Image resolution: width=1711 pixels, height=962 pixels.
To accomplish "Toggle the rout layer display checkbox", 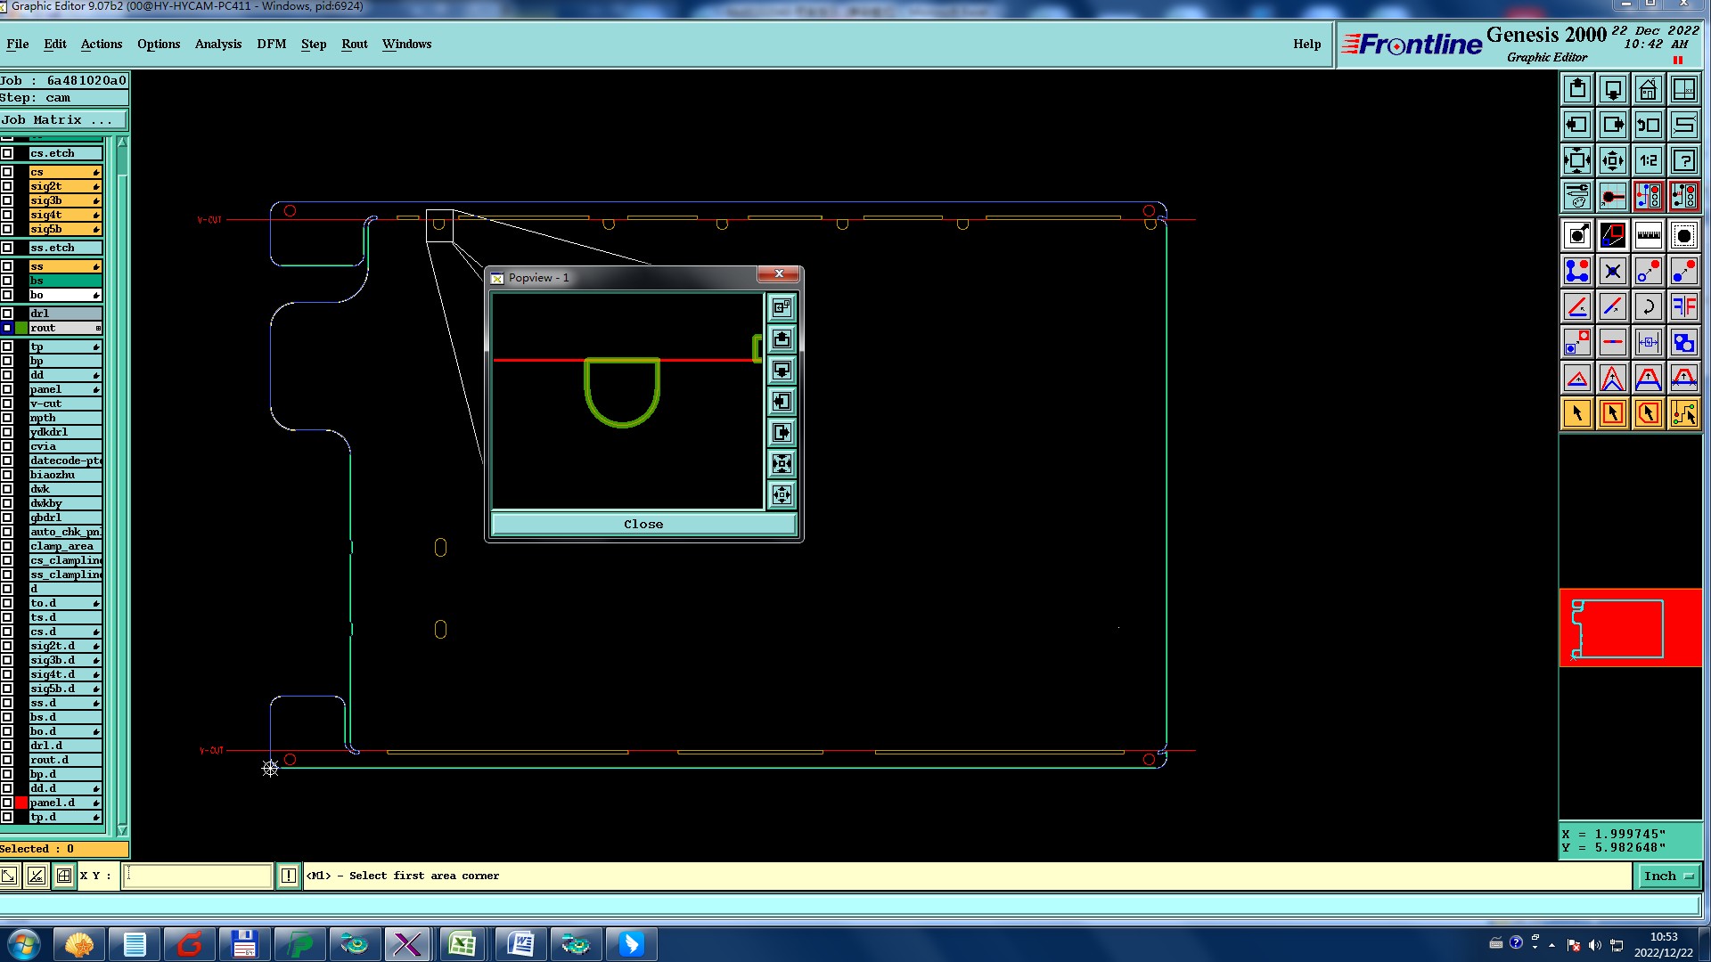I will click(x=7, y=328).
